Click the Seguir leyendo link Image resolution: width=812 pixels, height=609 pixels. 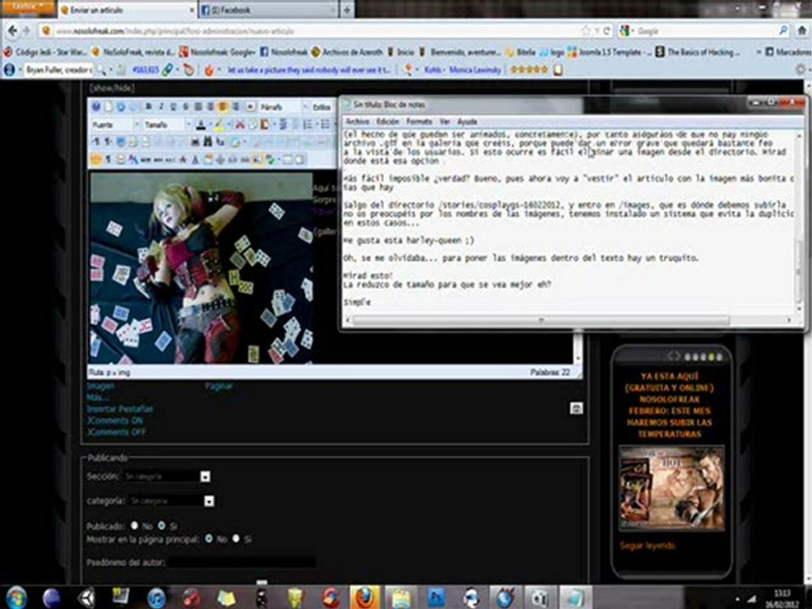647,546
